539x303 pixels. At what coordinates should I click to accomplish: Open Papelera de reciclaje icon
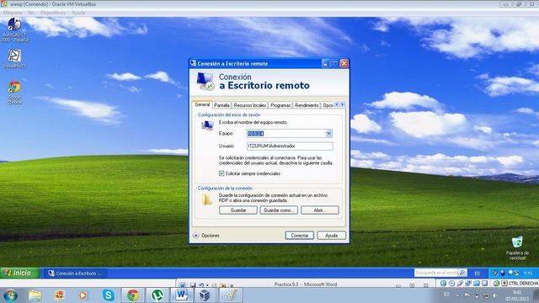517,248
